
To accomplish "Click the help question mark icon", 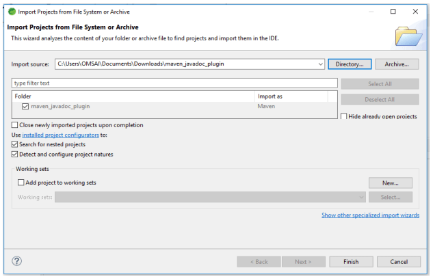I will 17,261.
